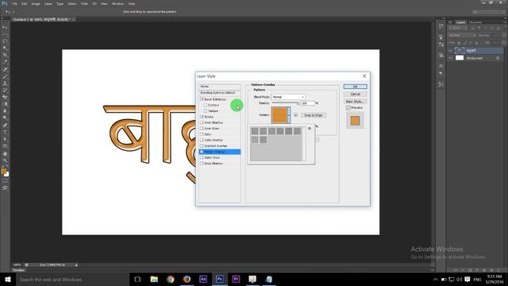Enable the Inner Glow checkbox
508x286 pixels.
[x=202, y=129]
